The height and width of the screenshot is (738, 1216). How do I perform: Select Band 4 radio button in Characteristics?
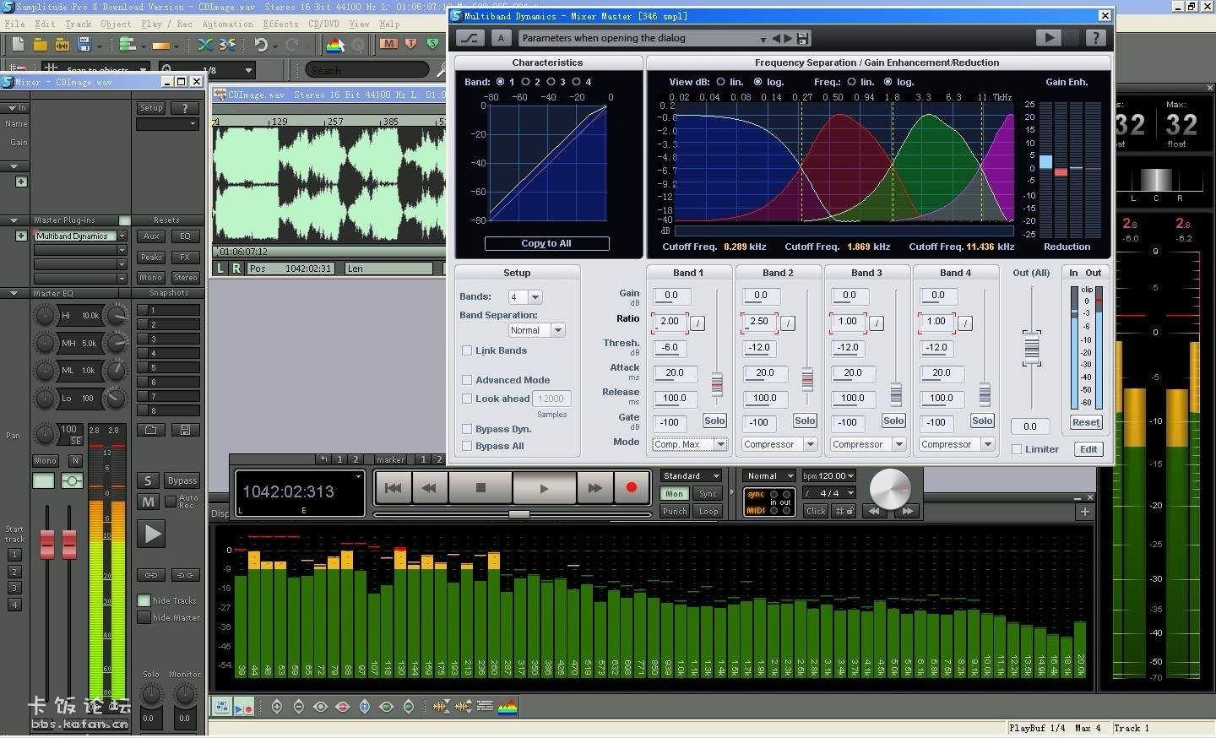(x=576, y=82)
